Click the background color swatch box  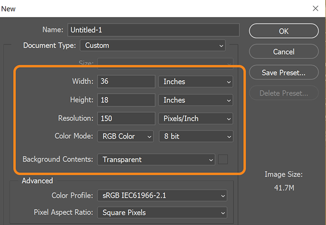223,159
